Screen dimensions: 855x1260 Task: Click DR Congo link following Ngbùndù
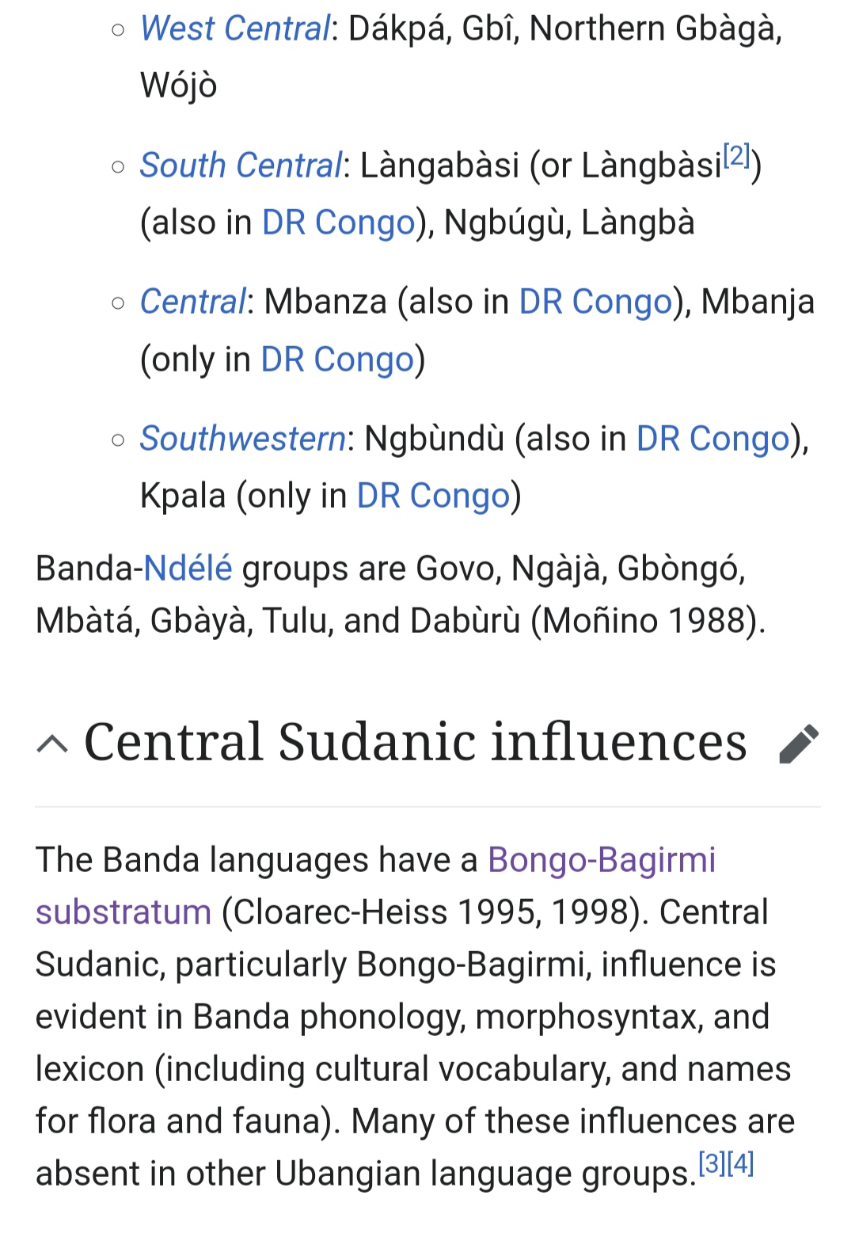(713, 439)
